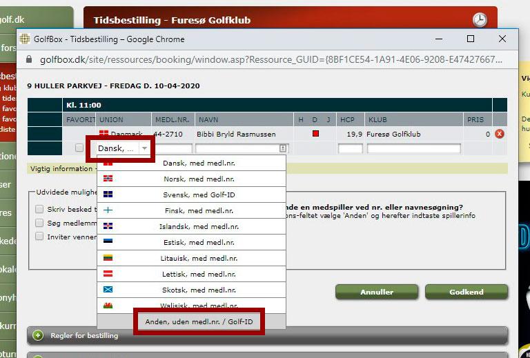The height and width of the screenshot is (358, 530).
Task: Check the 'Søg medlemmer' option
Action: click(x=39, y=223)
